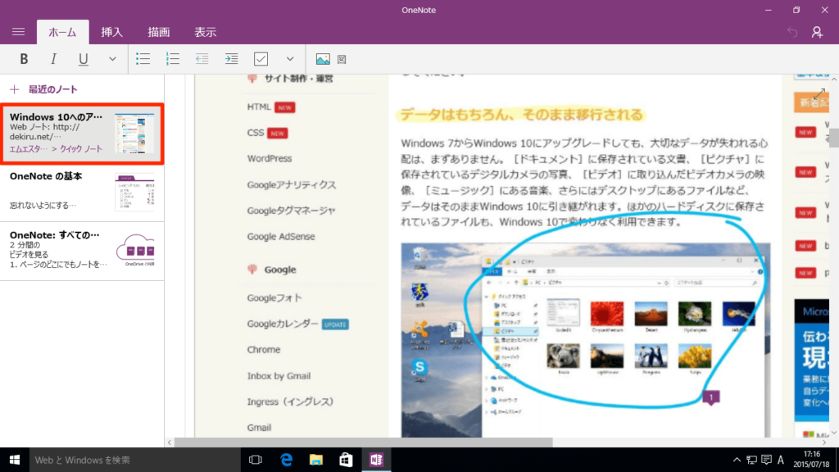
Task: Open File Explorer from taskbar
Action: (316, 460)
